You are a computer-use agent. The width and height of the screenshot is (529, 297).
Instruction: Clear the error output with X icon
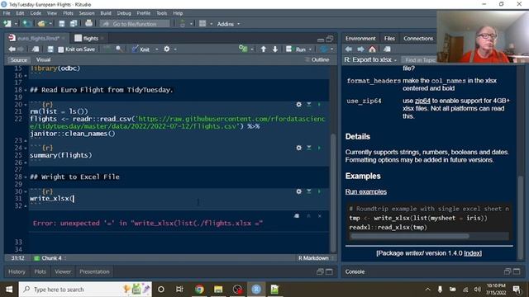click(320, 216)
